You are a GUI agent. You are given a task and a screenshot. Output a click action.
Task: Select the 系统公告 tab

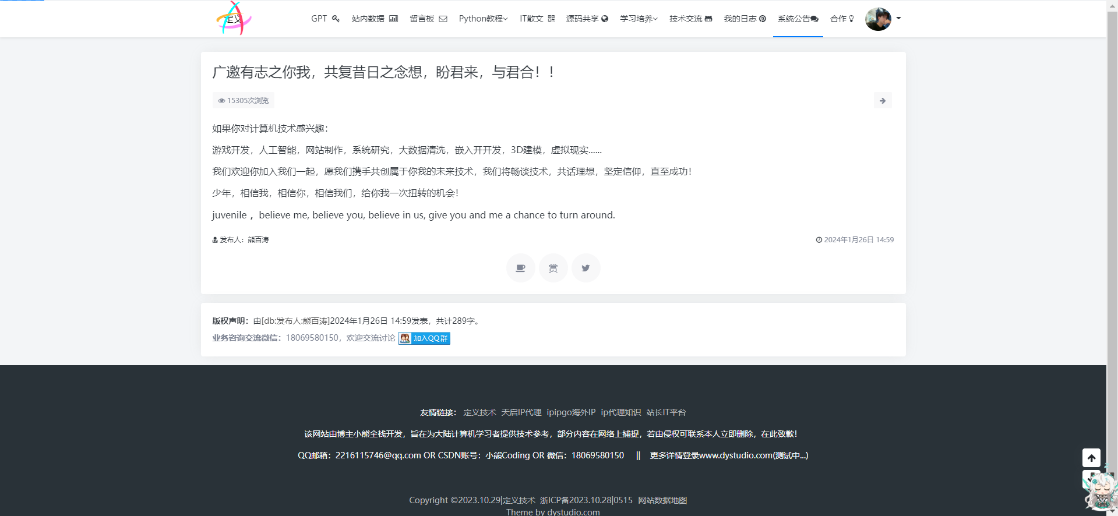click(798, 19)
